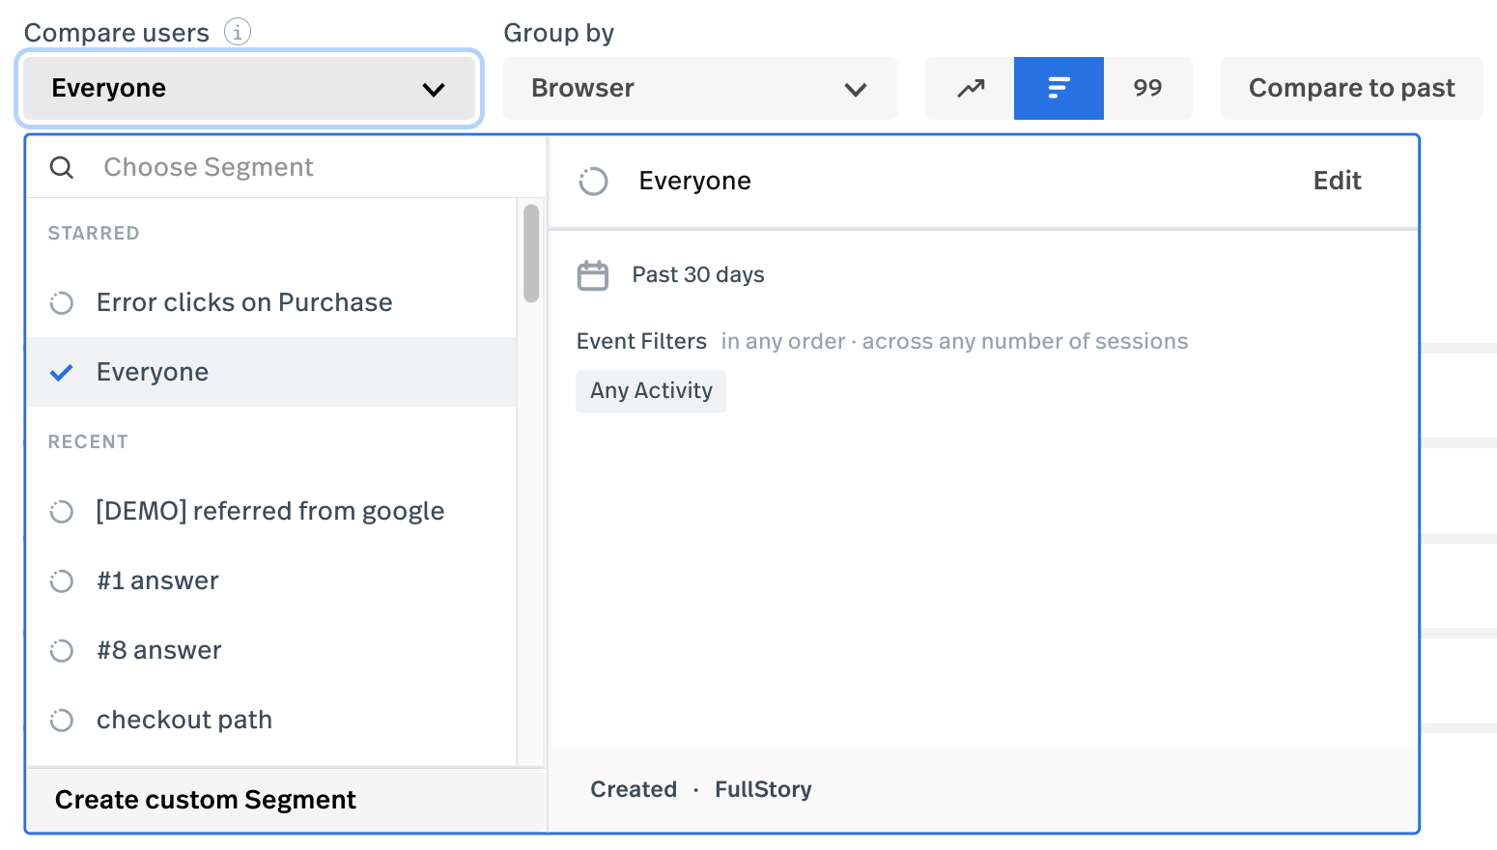The height and width of the screenshot is (850, 1497).
Task: Click Edit for the Everyone segment
Action: [1337, 181]
